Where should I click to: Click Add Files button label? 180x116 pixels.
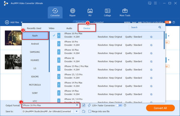click(15, 22)
